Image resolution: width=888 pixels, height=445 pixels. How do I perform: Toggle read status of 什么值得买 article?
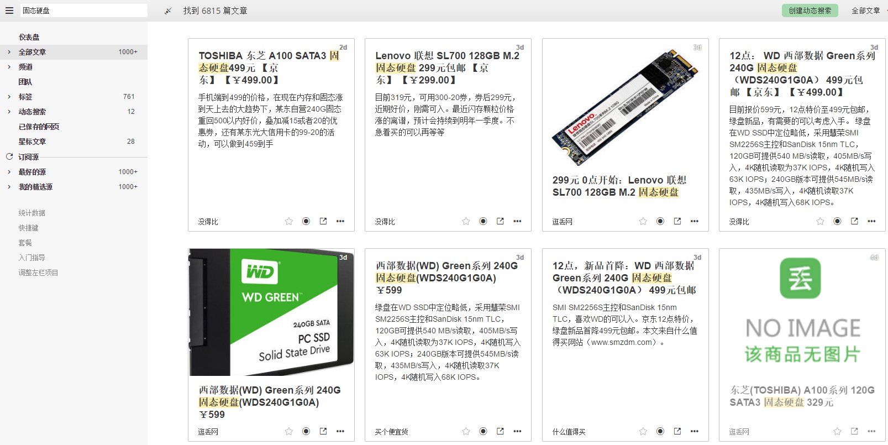pos(660,431)
